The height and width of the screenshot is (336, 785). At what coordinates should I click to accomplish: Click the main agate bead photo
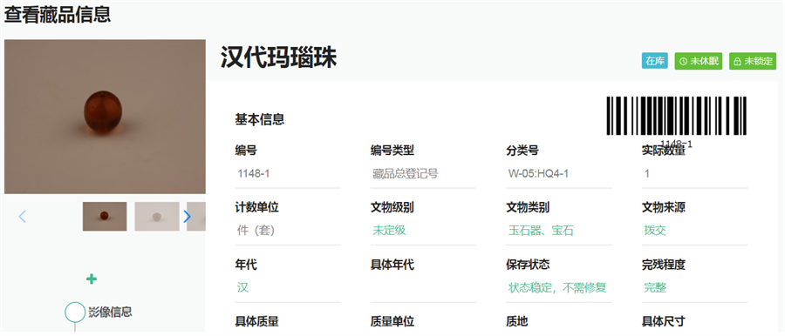[105, 117]
